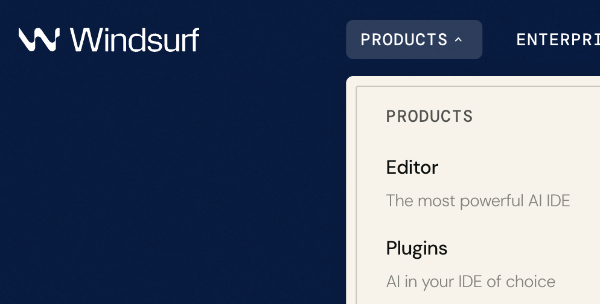
Task: Click the PRODUCTS heading inside the dropdown panel
Action: [429, 116]
